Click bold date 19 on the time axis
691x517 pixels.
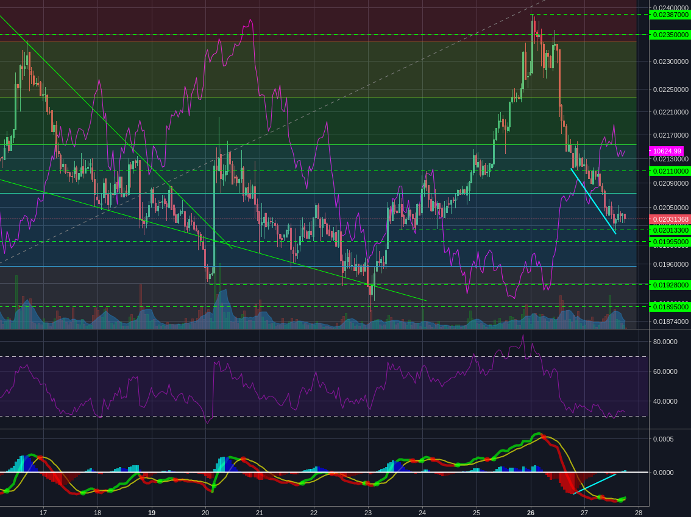(x=152, y=513)
